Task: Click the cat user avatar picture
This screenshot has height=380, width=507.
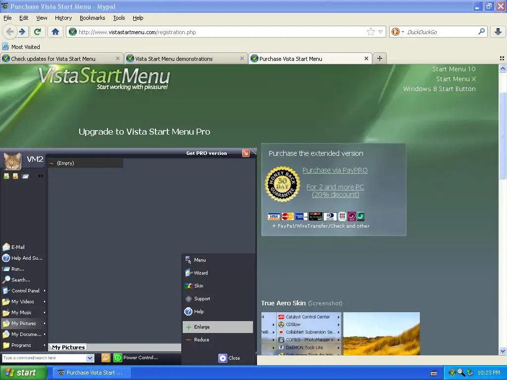Action: [12, 161]
